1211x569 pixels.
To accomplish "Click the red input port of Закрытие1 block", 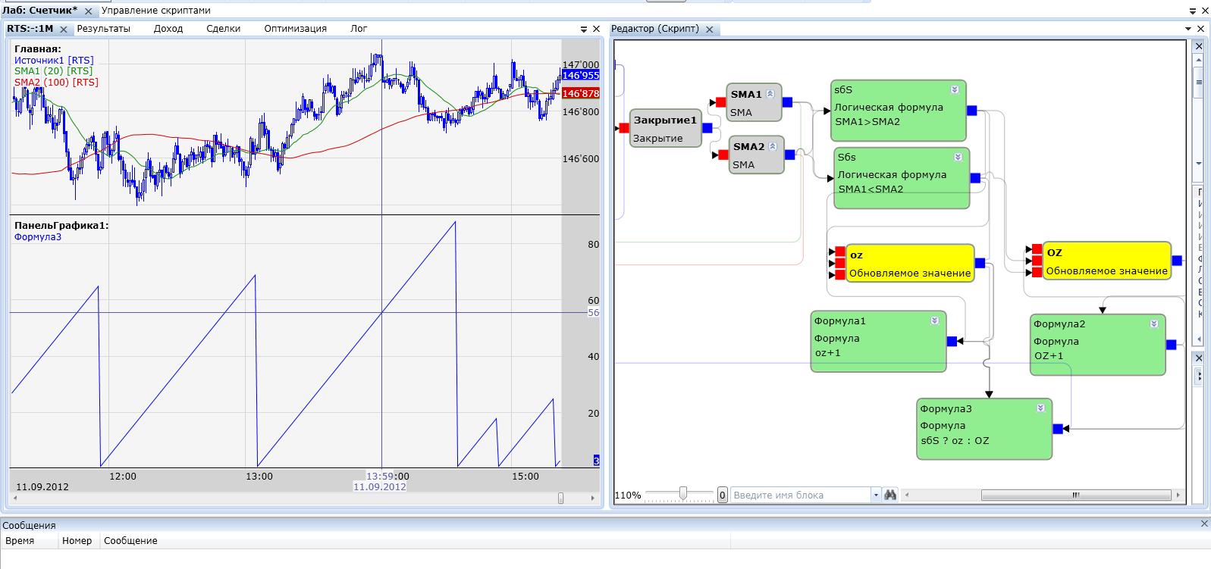I will click(624, 128).
